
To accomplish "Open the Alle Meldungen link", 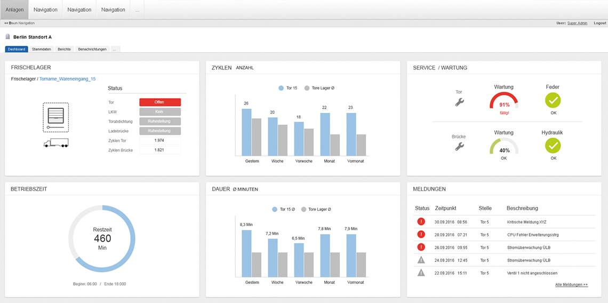I will click(x=571, y=285).
